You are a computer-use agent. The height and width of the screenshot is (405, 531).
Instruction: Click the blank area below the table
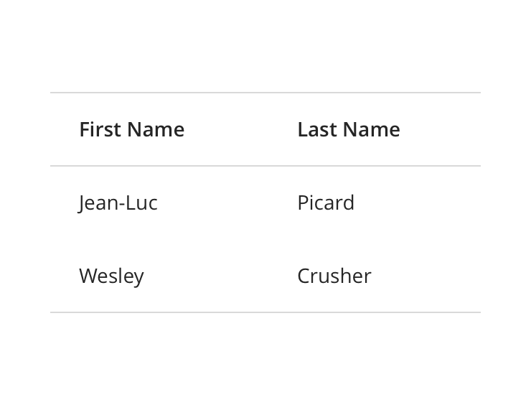tap(265, 359)
